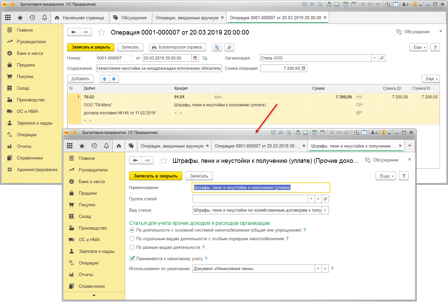This screenshot has height=302, width=448.
Task: Open History icon in back window toolbar
Action: [32, 18]
